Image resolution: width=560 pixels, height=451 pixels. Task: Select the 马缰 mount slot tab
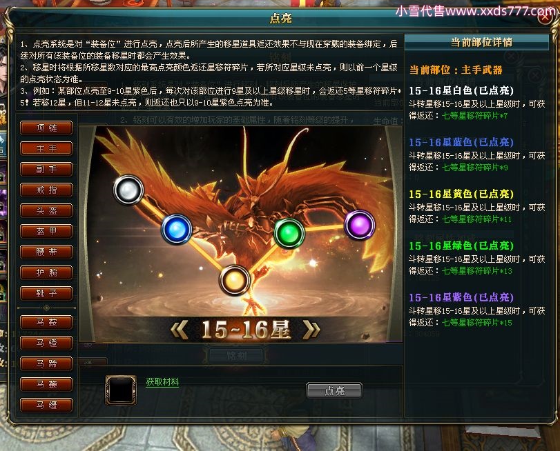pyautogui.click(x=46, y=405)
